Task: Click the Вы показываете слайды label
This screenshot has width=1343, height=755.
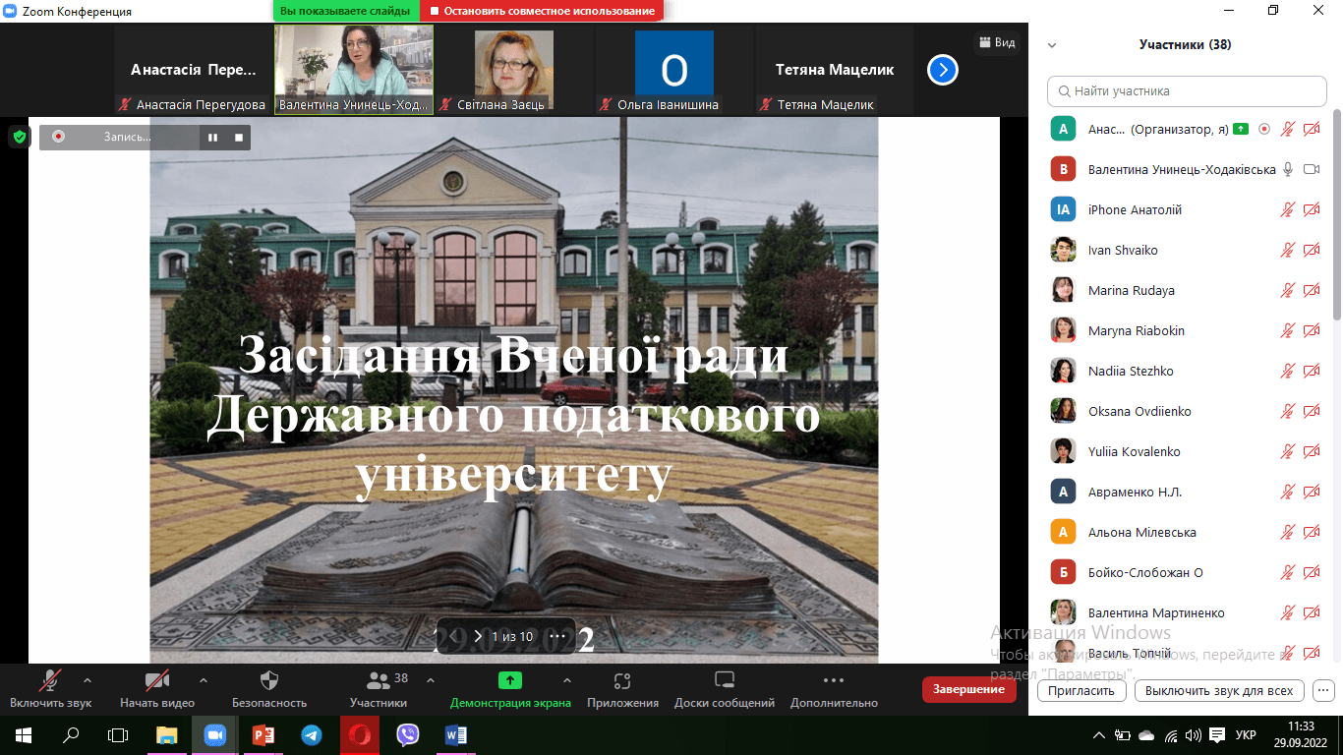Action: click(x=346, y=11)
